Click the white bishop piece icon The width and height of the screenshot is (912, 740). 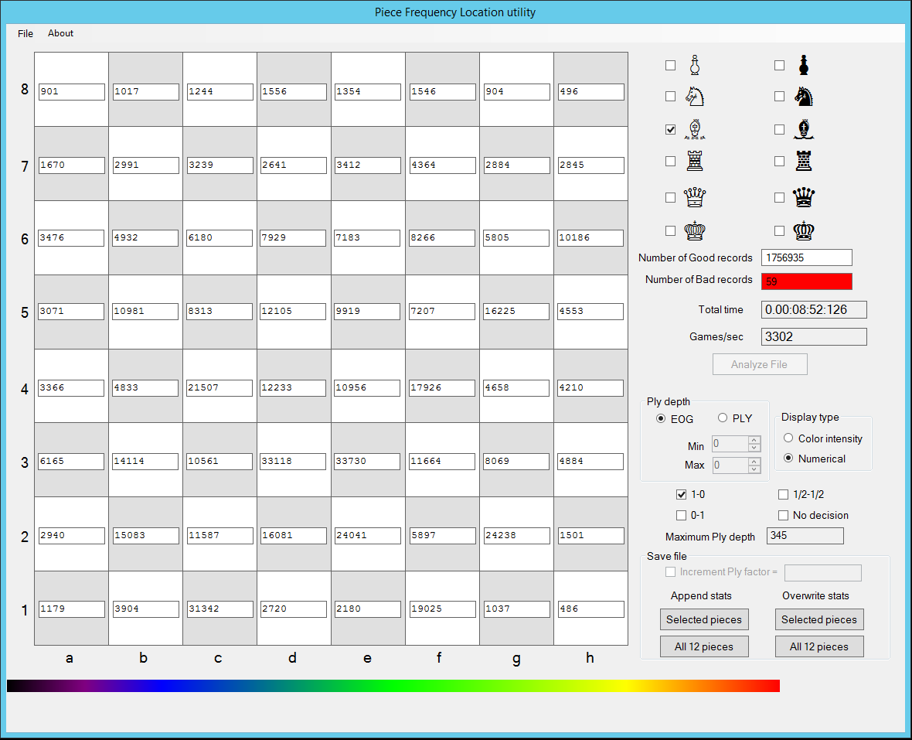click(x=695, y=129)
